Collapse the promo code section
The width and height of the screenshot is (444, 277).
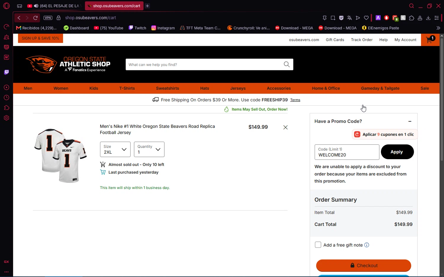click(410, 121)
